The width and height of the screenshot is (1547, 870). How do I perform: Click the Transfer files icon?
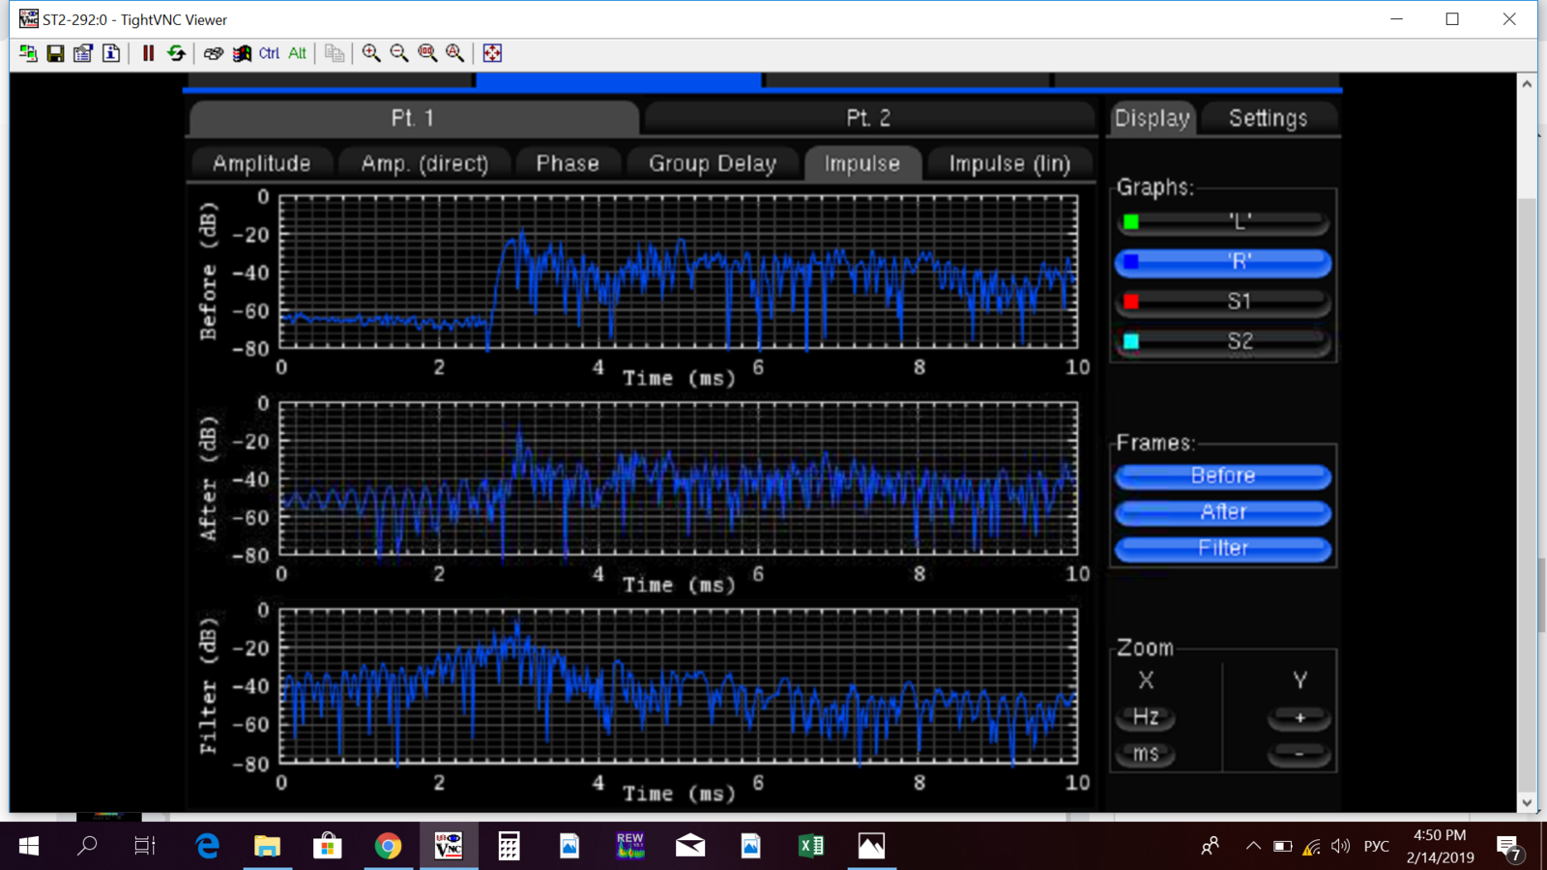click(335, 53)
